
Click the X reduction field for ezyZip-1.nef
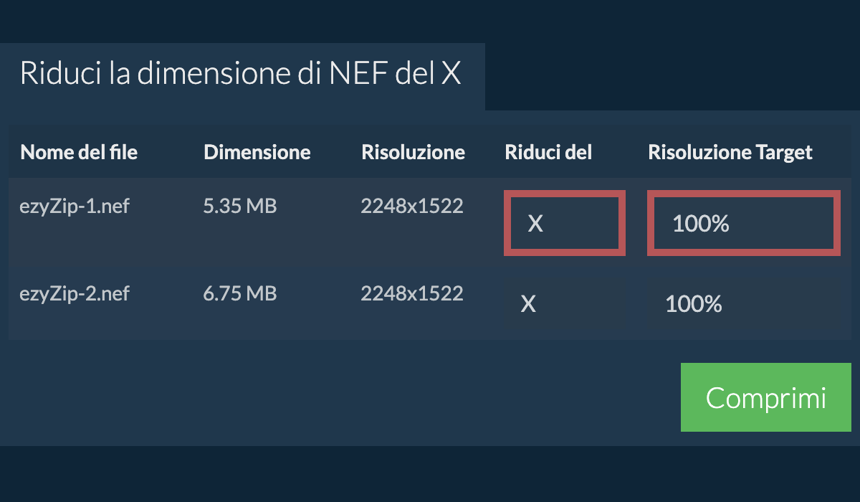564,223
